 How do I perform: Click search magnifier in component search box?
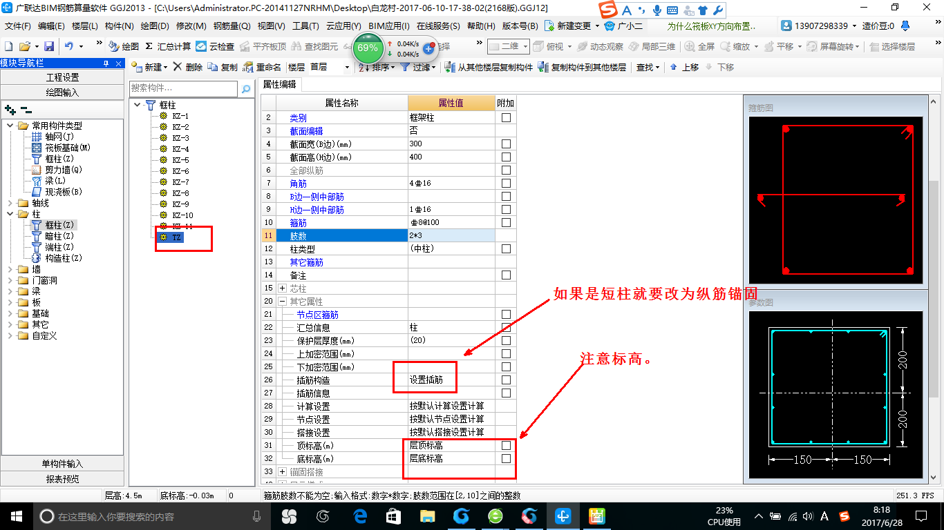(245, 88)
